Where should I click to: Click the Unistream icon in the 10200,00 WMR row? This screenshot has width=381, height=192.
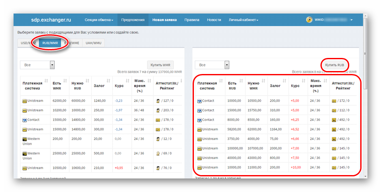[25, 110]
